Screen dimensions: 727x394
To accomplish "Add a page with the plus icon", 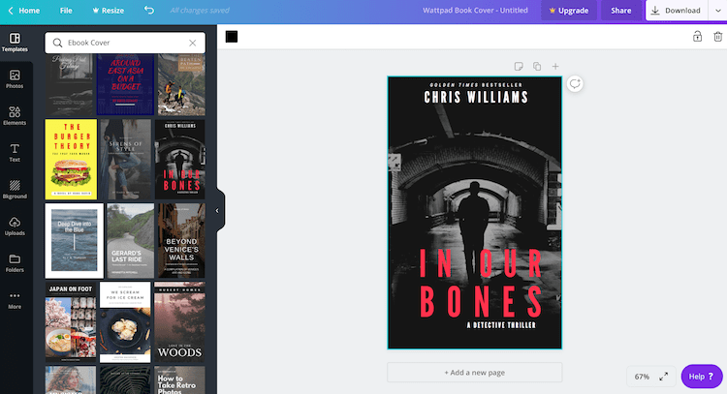I will [555, 66].
